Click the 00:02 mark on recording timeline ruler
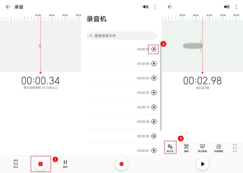 tap(52, 15)
